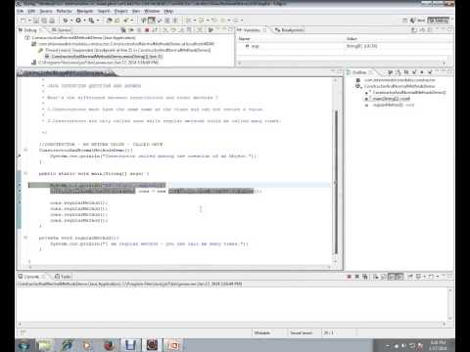Screen dimensions: 470x352
Task: Click the Step Into icon in Debug view
Action: 165,30
